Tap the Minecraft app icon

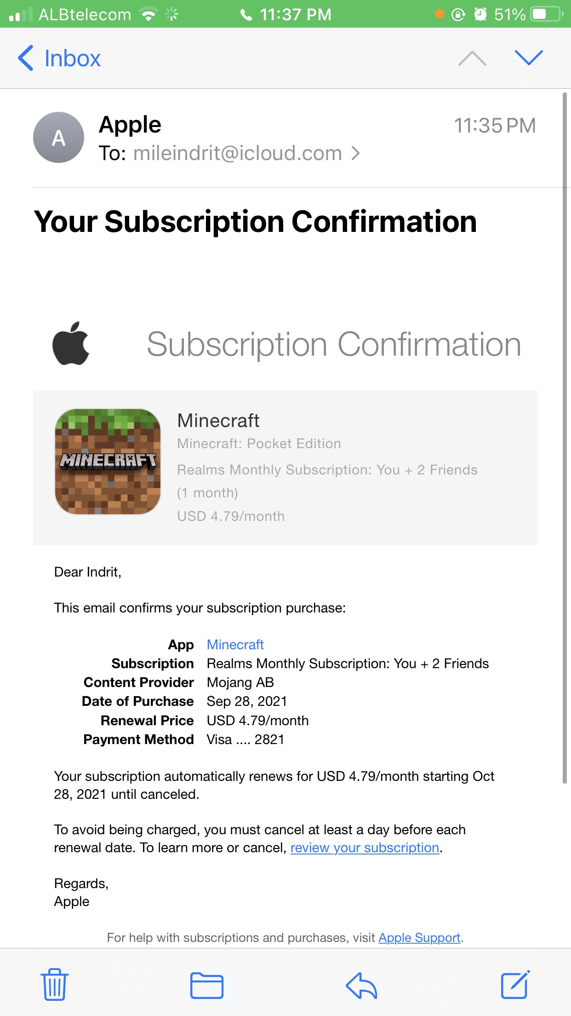[x=108, y=462]
